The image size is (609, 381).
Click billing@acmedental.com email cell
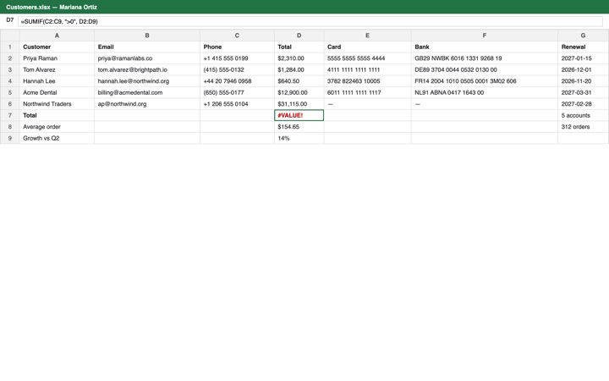[147, 92]
